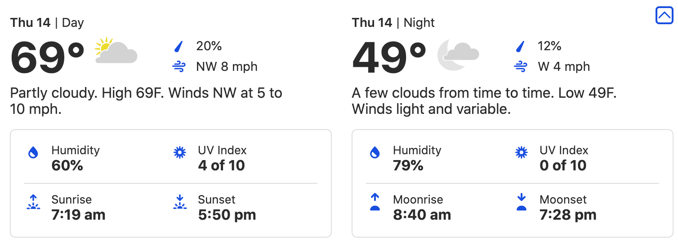Select the Thu 14 Day heading
Image resolution: width=678 pixels, height=243 pixels.
pyautogui.click(x=47, y=23)
